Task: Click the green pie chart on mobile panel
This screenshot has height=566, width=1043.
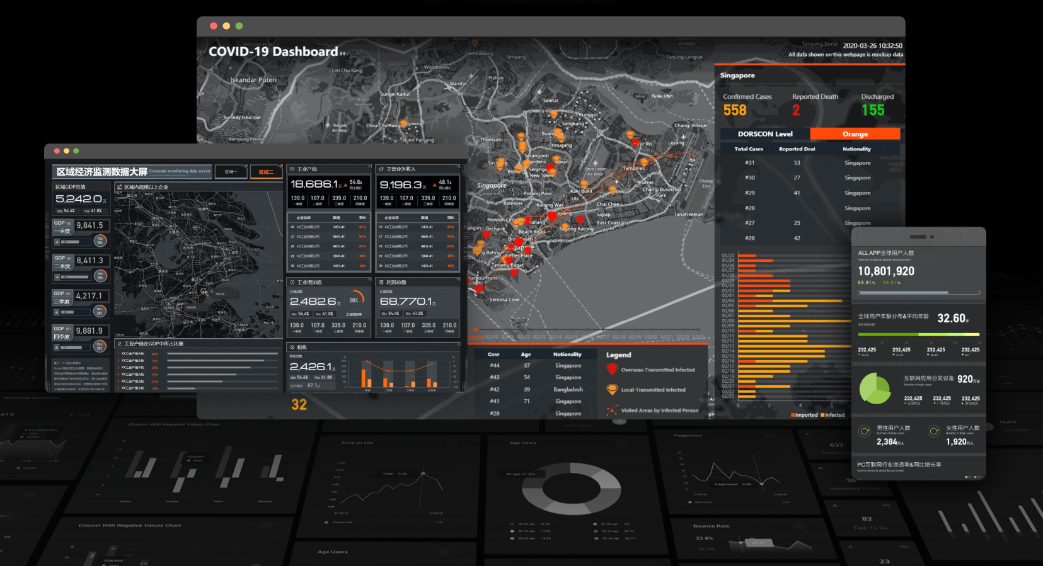Action: [x=875, y=388]
